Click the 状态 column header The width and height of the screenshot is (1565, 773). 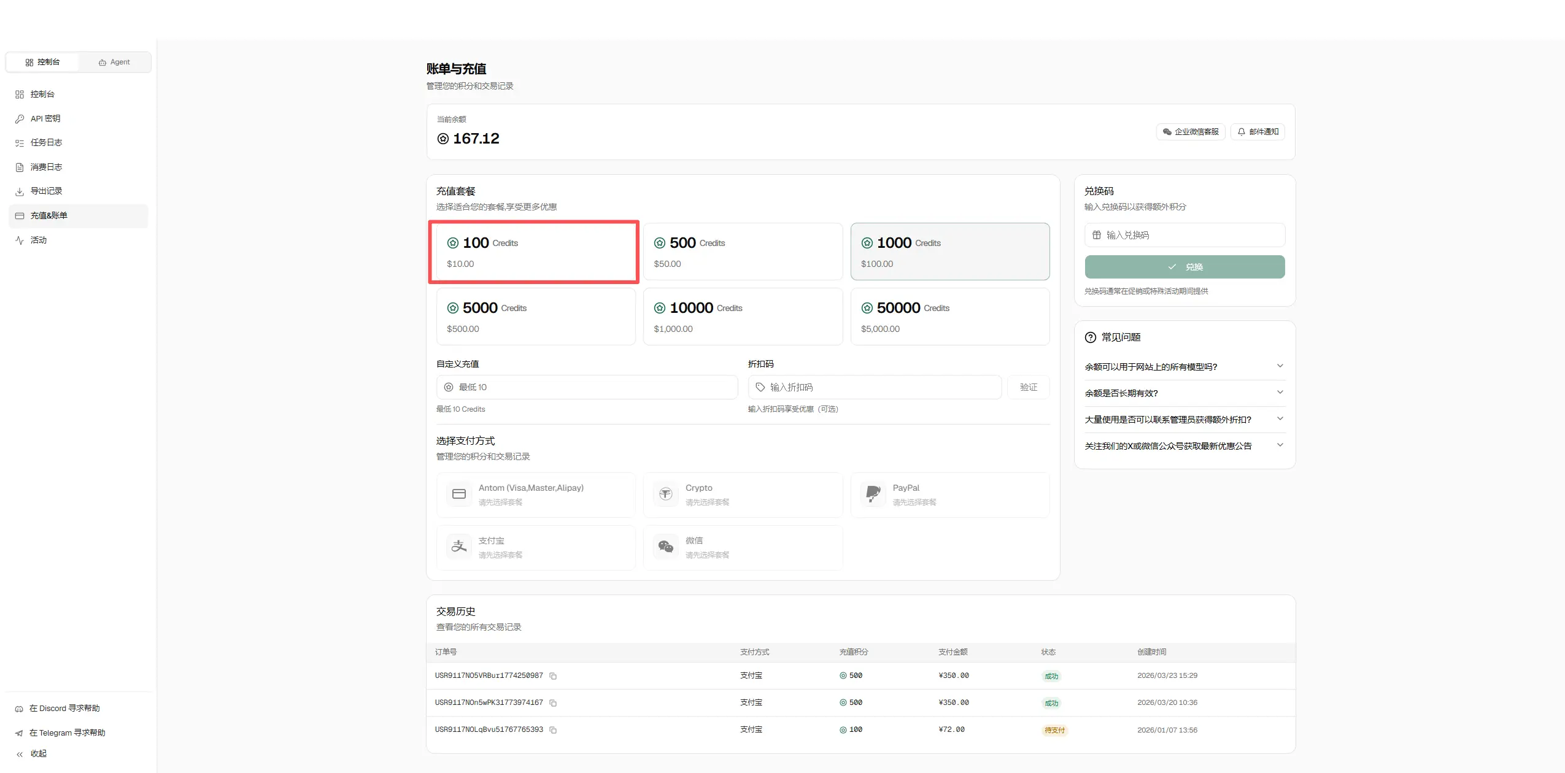click(1048, 652)
